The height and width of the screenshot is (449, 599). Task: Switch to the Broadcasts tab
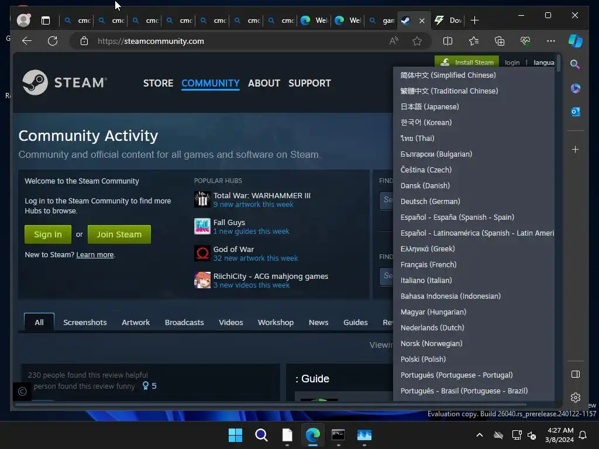[x=184, y=322]
